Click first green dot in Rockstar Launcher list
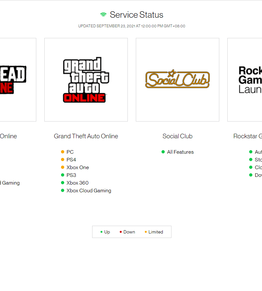262x291 pixels. 251,152
